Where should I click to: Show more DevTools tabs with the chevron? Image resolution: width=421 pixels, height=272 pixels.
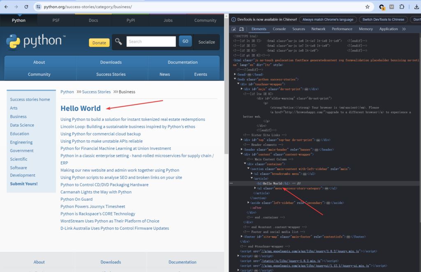(404, 29)
